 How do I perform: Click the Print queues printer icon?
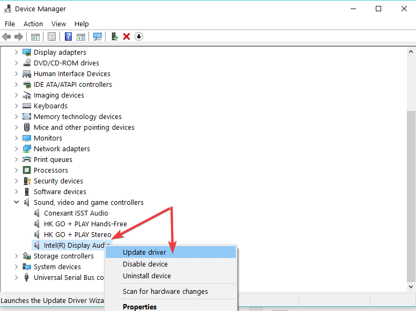(26, 159)
